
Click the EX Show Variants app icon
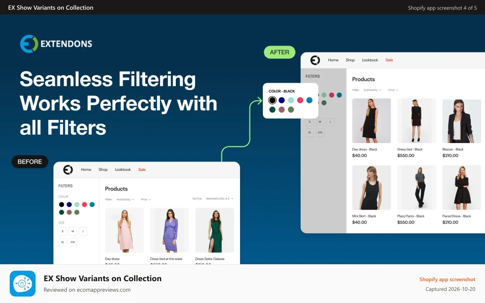point(23,284)
